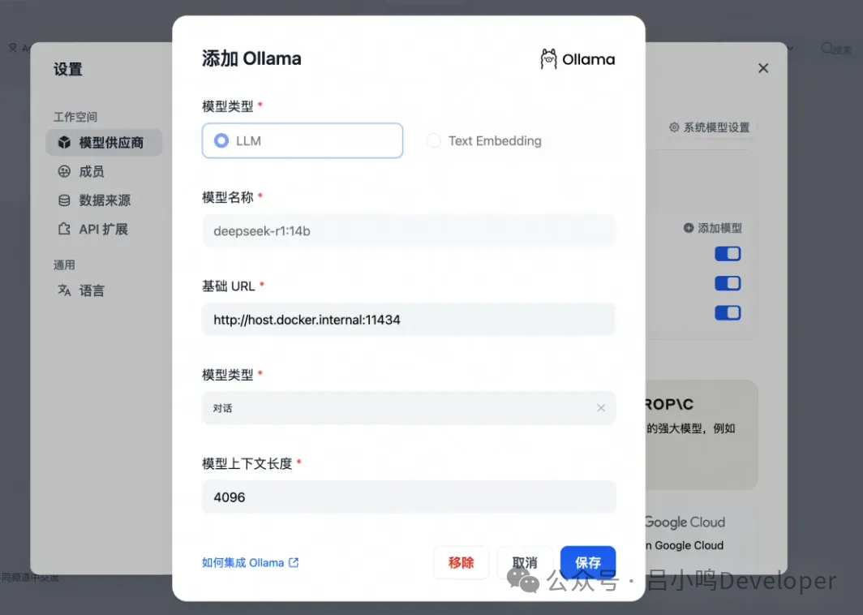
Task: Click the search icon at top right
Action: point(827,49)
